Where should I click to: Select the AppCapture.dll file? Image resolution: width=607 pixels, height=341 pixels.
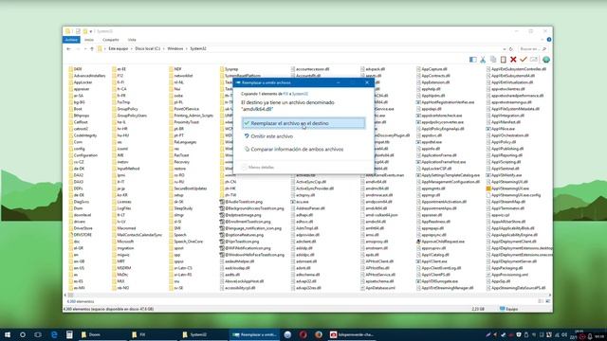point(432,69)
